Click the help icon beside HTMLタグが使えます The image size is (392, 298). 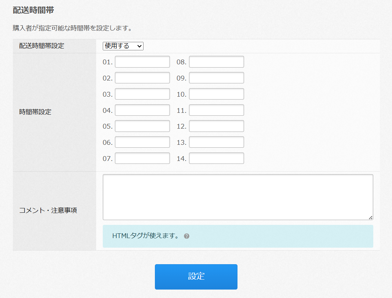[186, 236]
